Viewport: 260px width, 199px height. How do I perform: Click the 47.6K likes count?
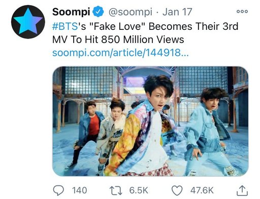pos(202,190)
